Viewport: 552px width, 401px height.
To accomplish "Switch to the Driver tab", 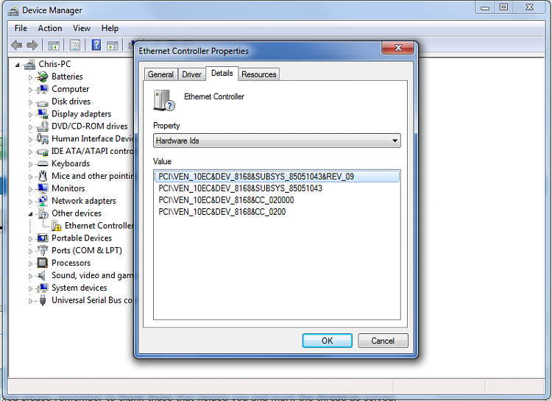I will [x=191, y=74].
